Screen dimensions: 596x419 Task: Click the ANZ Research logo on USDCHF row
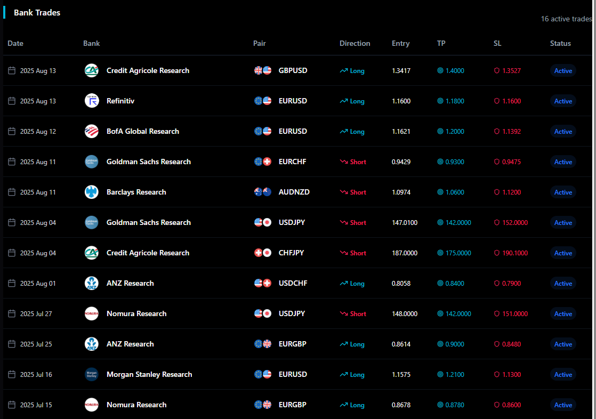point(91,283)
